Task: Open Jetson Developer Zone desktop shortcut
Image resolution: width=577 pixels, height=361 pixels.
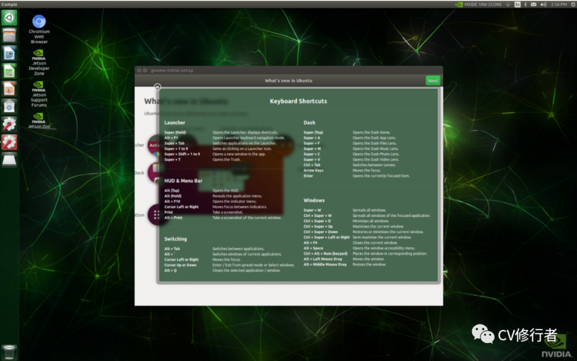Action: click(39, 62)
